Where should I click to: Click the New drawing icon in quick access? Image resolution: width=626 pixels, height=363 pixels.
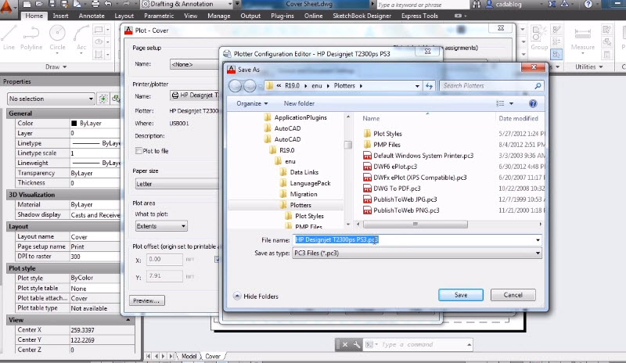click(27, 5)
